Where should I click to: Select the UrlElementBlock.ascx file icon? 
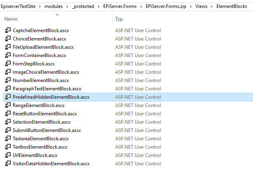[8, 155]
